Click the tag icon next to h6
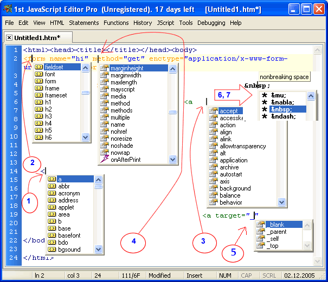This screenshot has height=282, width=328. (38, 137)
